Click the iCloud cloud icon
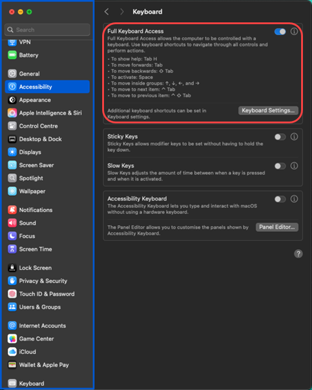This screenshot has height=390, width=312. (x=12, y=352)
